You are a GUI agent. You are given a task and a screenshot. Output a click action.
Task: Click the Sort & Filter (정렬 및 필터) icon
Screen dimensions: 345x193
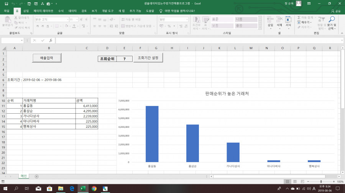(321, 20)
